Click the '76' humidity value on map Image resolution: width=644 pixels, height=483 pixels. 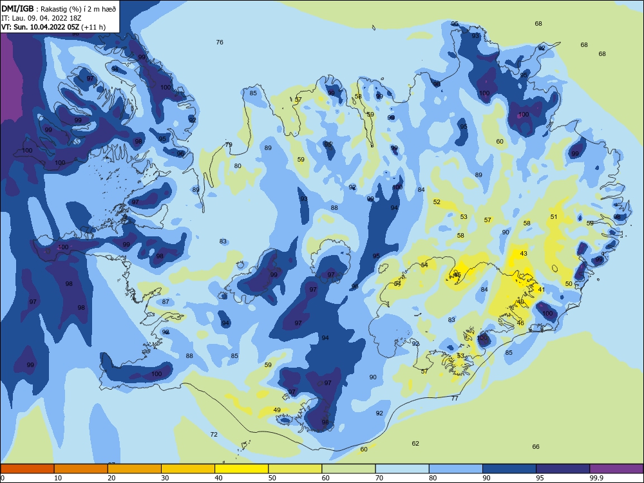[220, 42]
